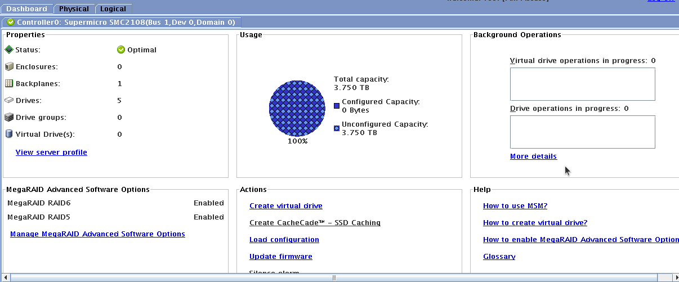Click the Controller0 green status icon

11,23
